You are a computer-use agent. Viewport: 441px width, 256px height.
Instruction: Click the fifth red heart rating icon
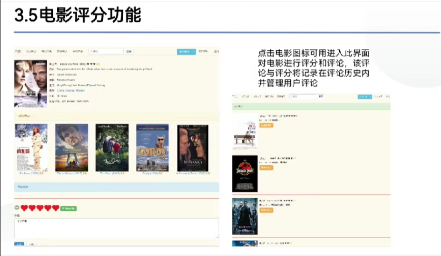point(56,208)
